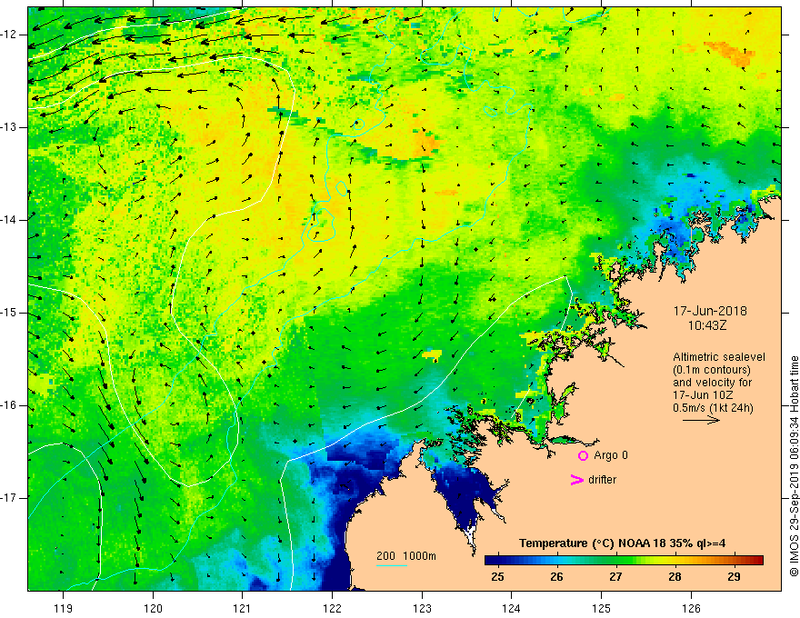Click the velocity scale arrow in legend
Image resolution: width=800 pixels, height=618 pixels.
(701, 420)
